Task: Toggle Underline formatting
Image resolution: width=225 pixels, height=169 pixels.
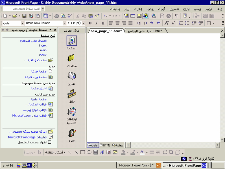Action: pos(103,23)
